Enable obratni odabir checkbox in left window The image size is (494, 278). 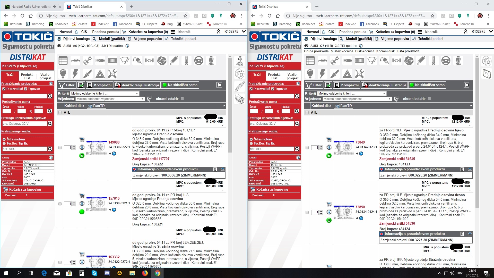click(x=182, y=99)
